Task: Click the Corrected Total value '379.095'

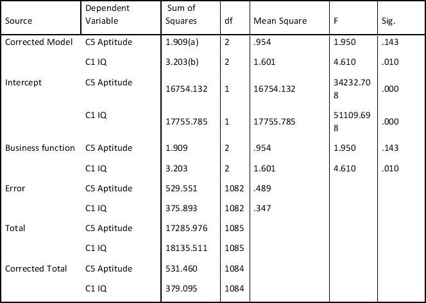Action: coord(181,288)
